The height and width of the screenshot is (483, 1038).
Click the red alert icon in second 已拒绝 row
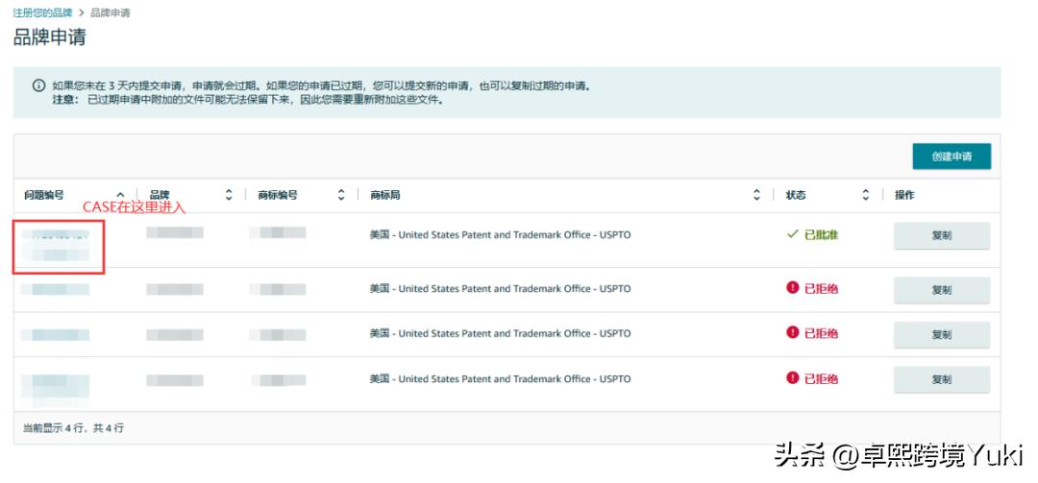click(792, 332)
